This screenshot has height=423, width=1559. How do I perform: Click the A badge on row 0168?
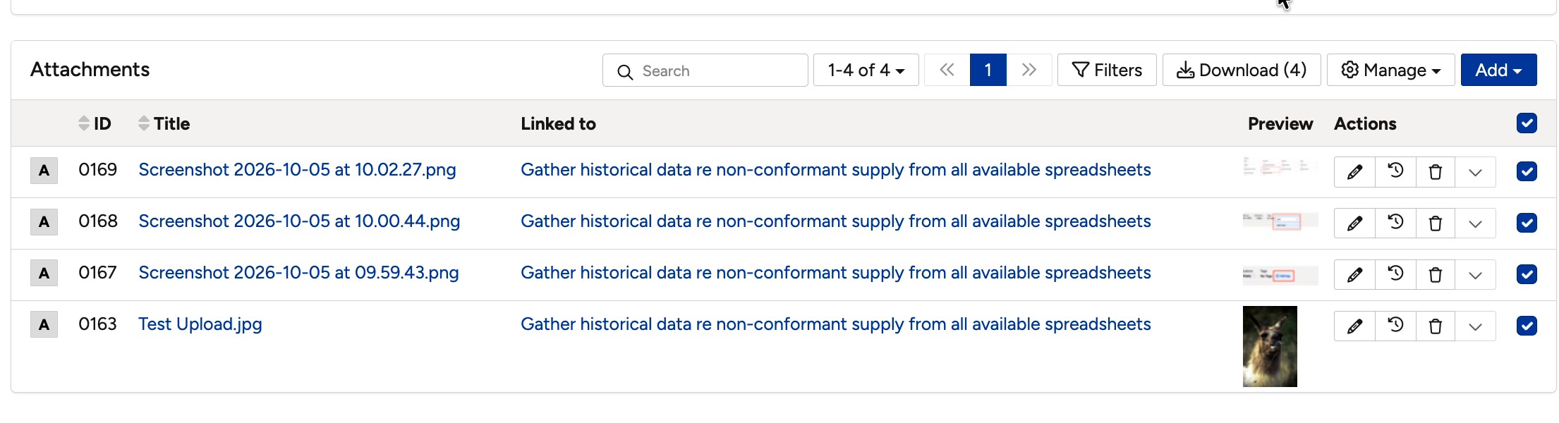(x=44, y=222)
